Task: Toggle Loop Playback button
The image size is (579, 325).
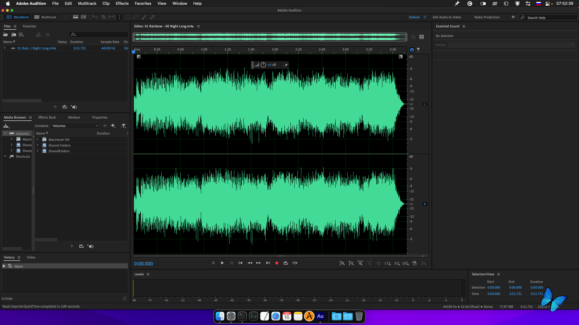Action: [x=286, y=263]
